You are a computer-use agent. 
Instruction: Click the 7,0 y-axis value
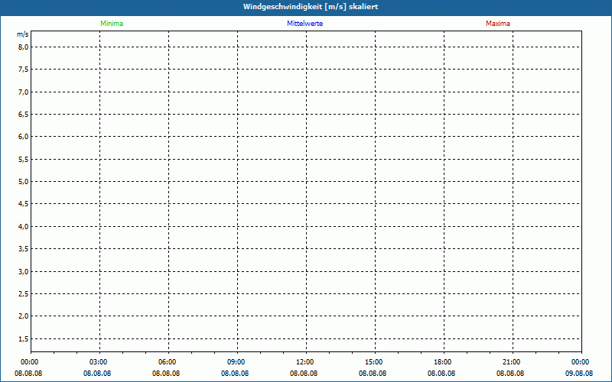[24, 92]
